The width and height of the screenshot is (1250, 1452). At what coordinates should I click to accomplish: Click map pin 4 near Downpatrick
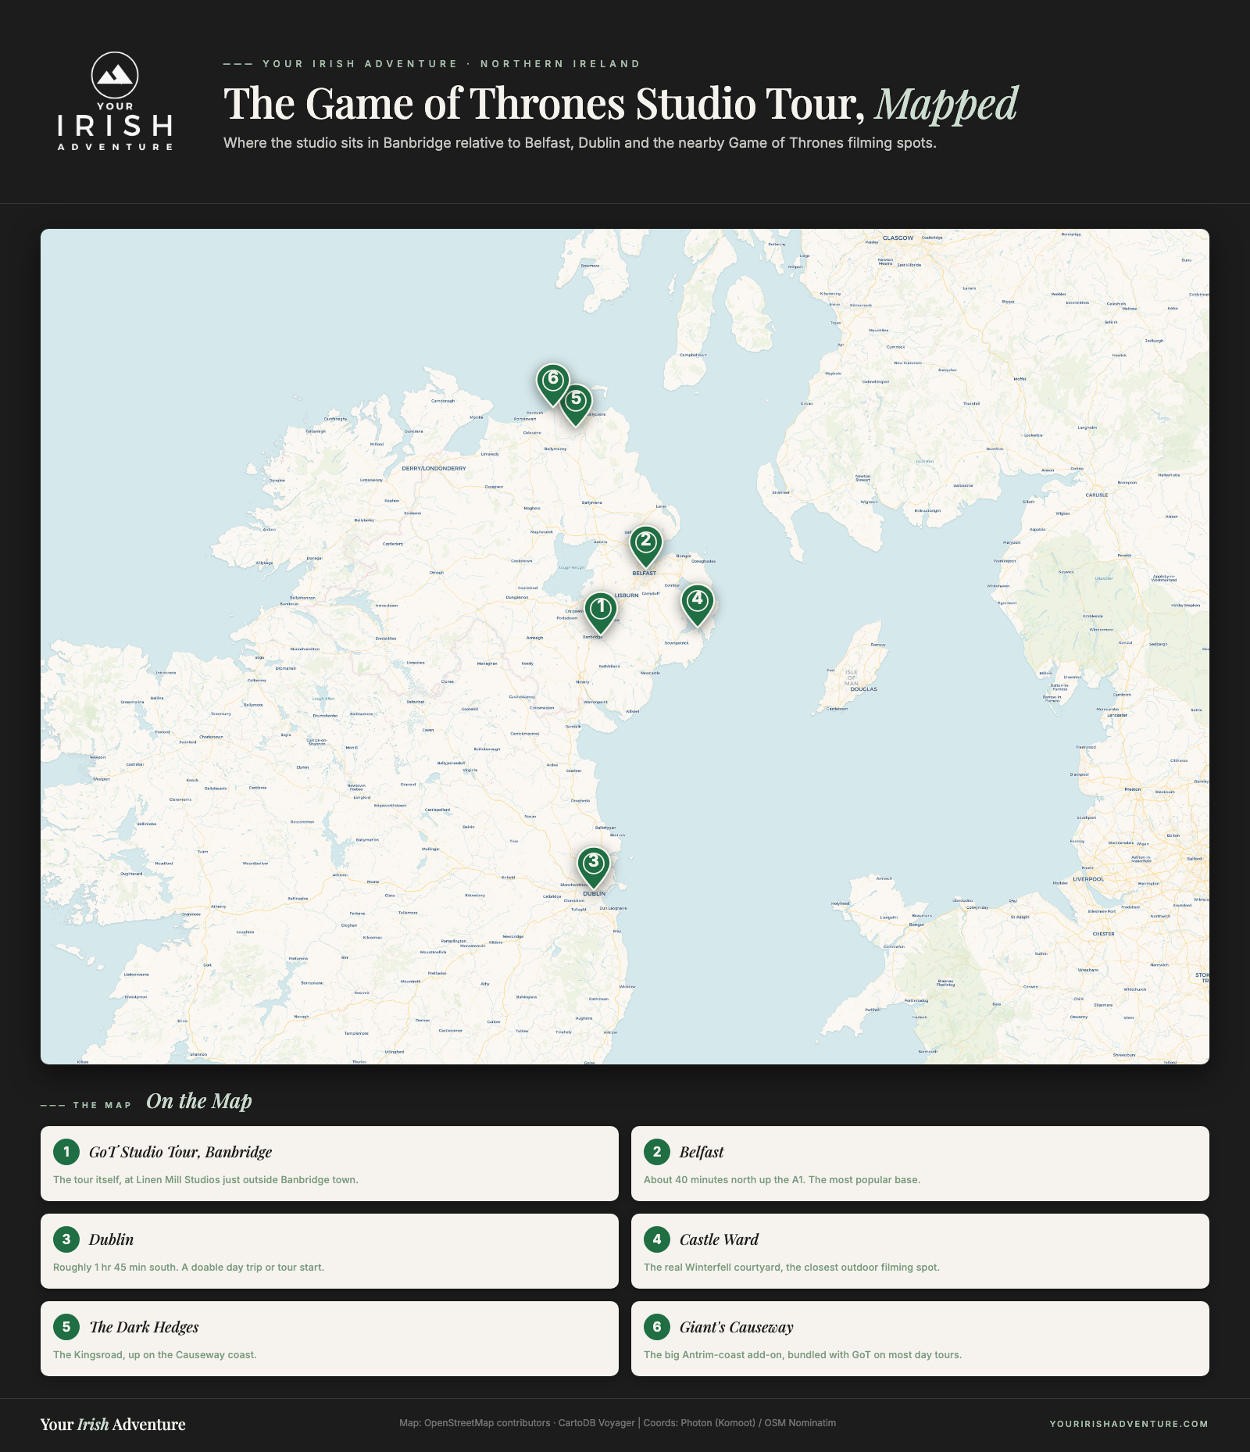coord(698,605)
